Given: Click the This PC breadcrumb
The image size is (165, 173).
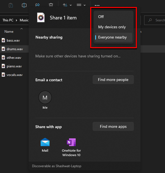Looking at the screenshot, I should pyautogui.click(x=8, y=20).
